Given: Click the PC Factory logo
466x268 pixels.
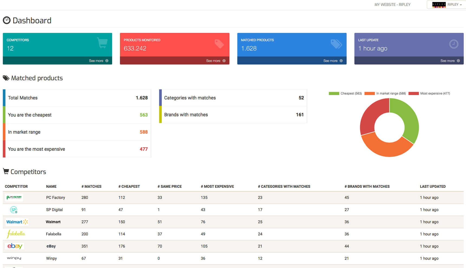Looking at the screenshot, I should click(x=14, y=197).
